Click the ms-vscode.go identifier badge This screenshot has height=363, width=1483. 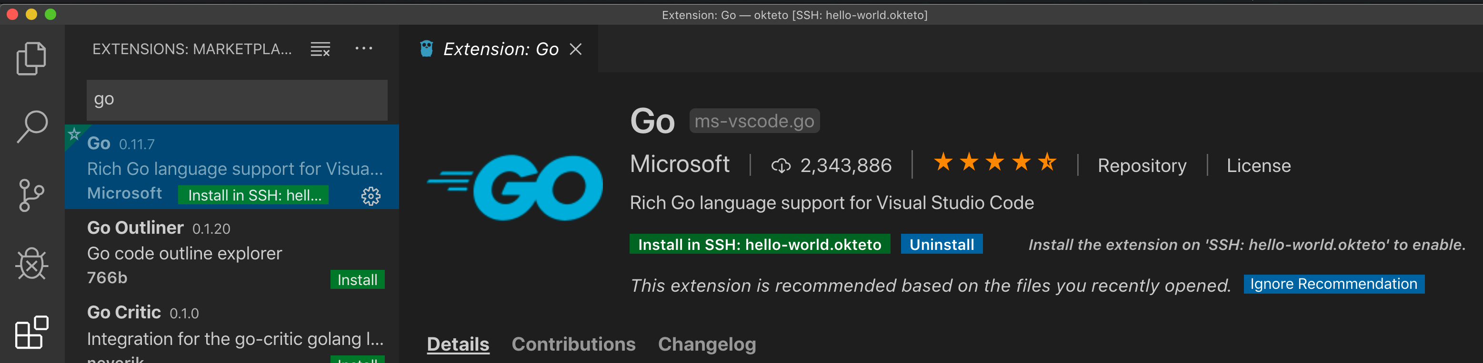click(x=754, y=121)
